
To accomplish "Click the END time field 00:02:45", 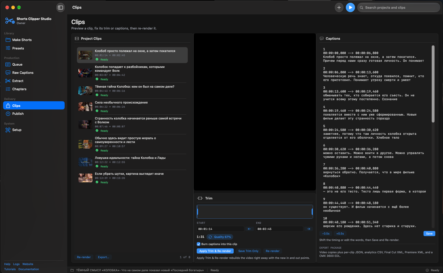I will click(279, 229).
